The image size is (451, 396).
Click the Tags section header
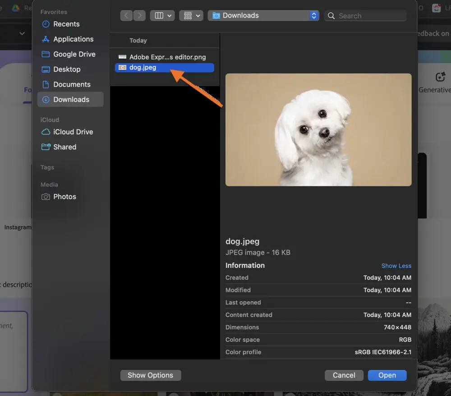point(47,167)
